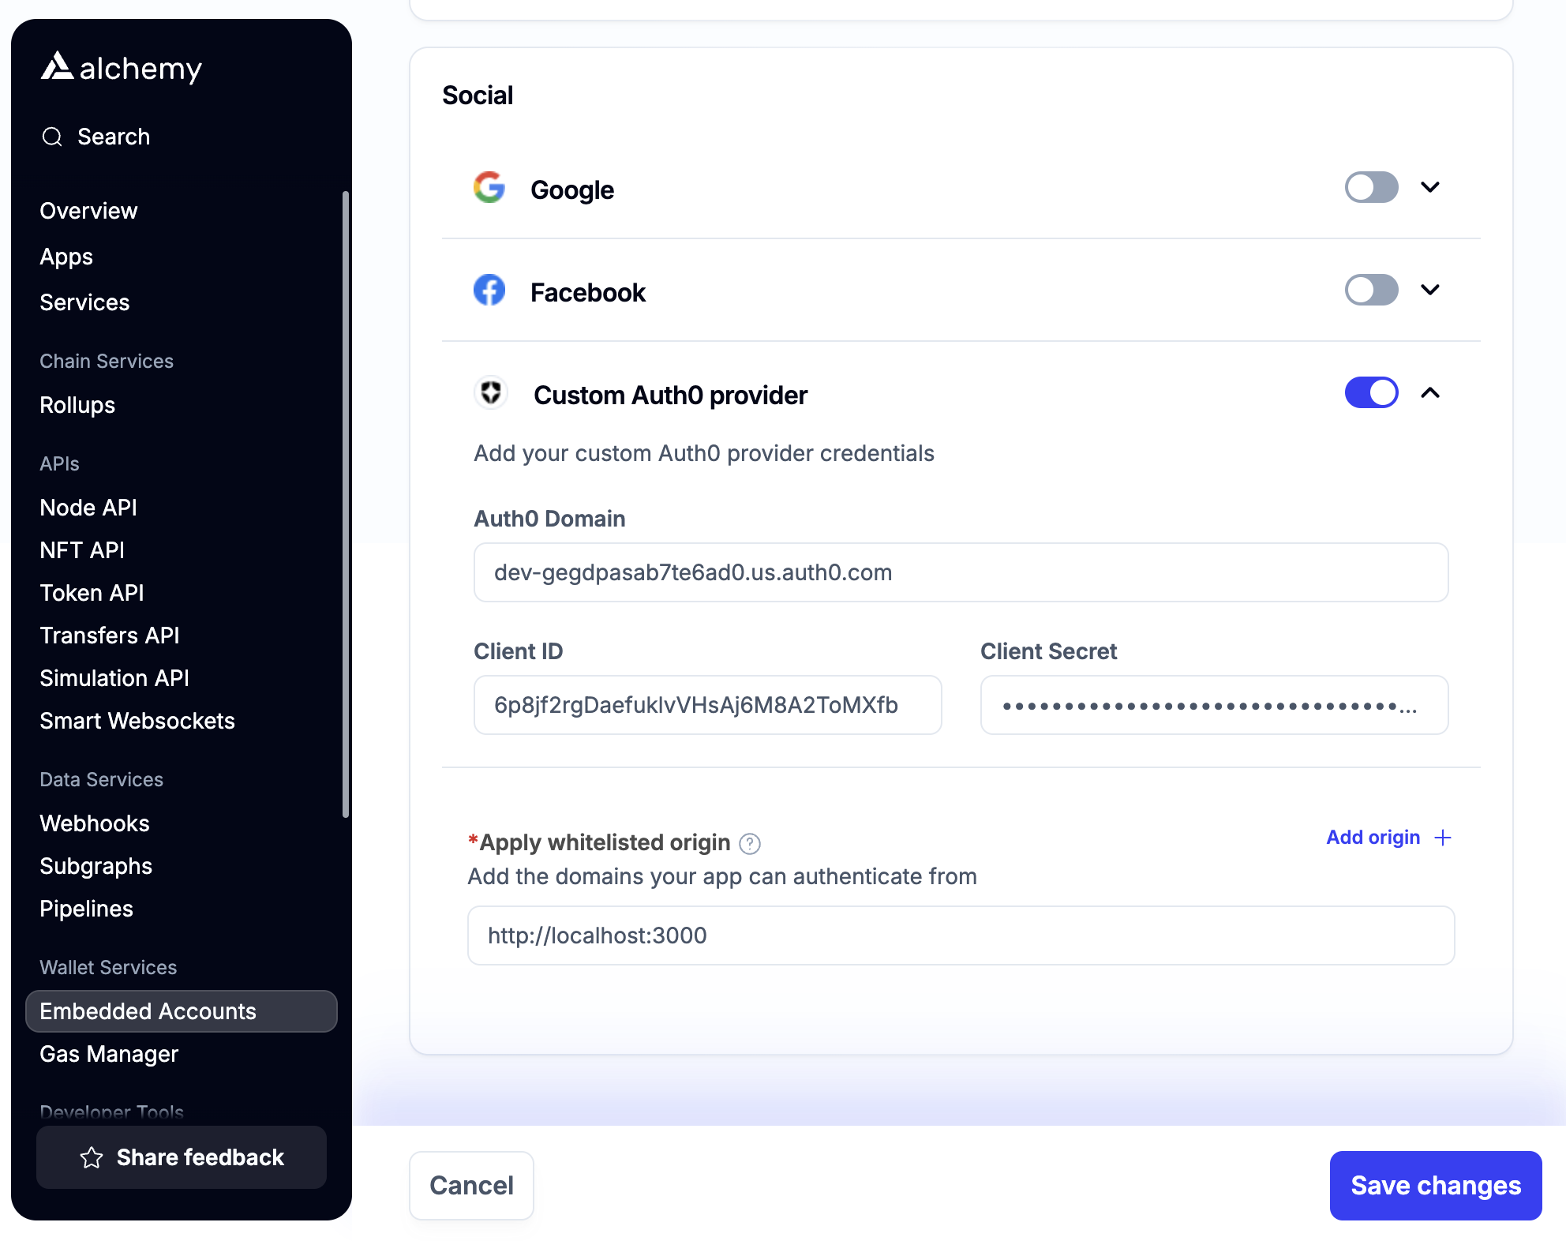Open Embedded Accounts in the sidebar
Image resolution: width=1566 pixels, height=1241 pixels.
click(x=148, y=1011)
